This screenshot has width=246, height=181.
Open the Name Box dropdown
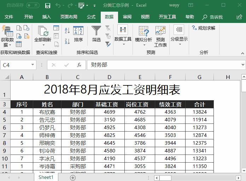[x=33, y=65]
